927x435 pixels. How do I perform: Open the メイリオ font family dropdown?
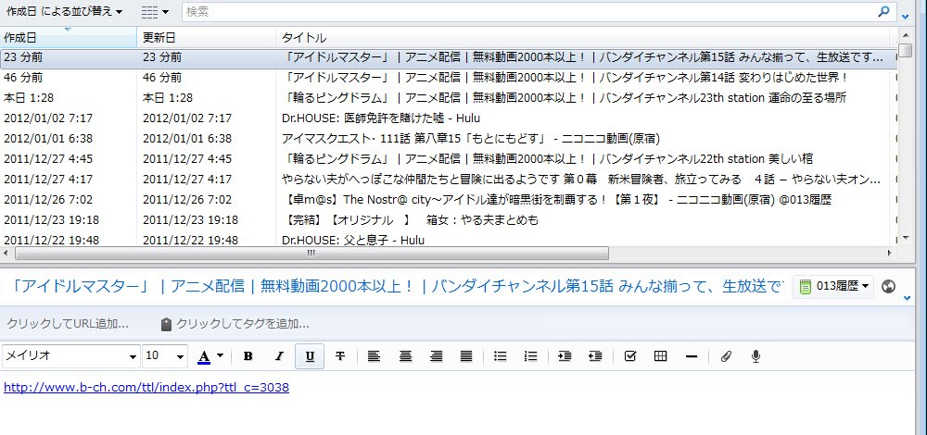click(x=71, y=356)
